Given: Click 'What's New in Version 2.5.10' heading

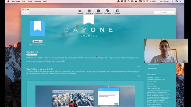Looking at the screenshot, I should [39, 69].
